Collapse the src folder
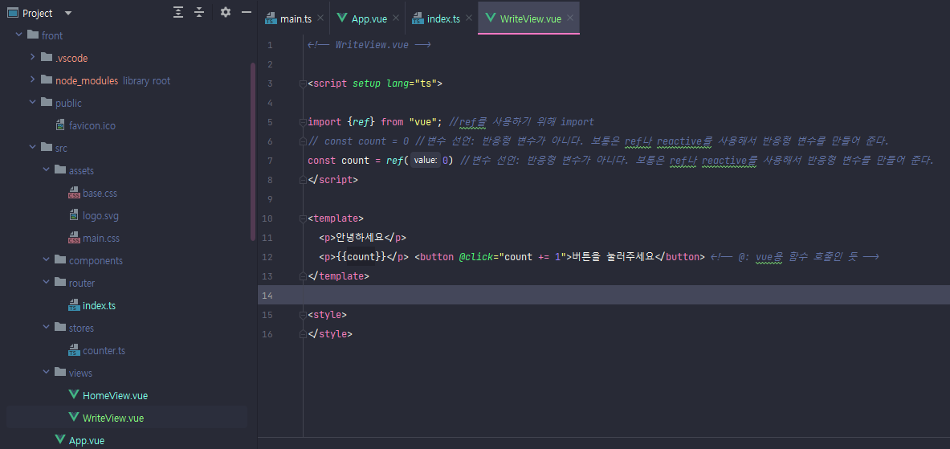Screen dimensions: 950x449 [32, 147]
